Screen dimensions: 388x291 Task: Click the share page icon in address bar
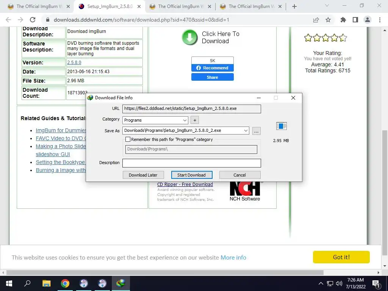[x=316, y=20]
